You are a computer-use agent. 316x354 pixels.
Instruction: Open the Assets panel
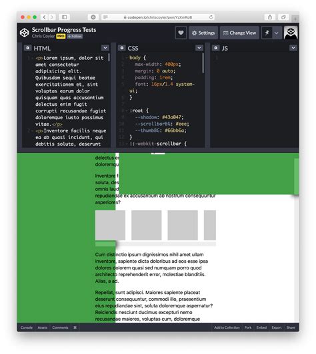tap(43, 327)
